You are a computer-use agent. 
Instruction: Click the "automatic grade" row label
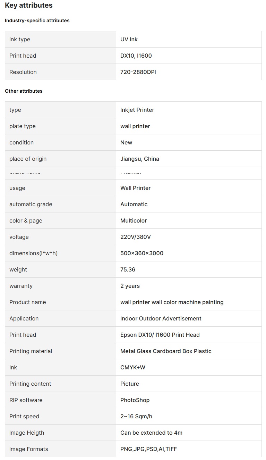click(x=31, y=204)
